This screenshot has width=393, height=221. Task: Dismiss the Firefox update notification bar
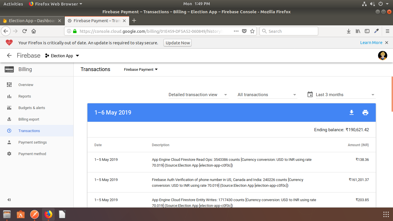pos(387,43)
